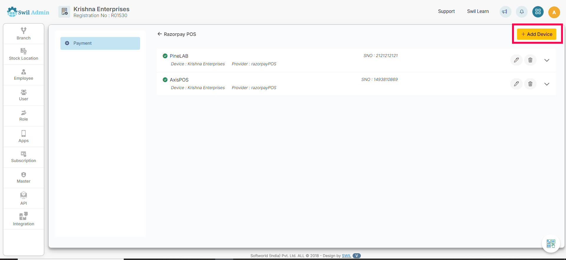
Task: Click SNO : 1493810869 text
Action: (380, 79)
